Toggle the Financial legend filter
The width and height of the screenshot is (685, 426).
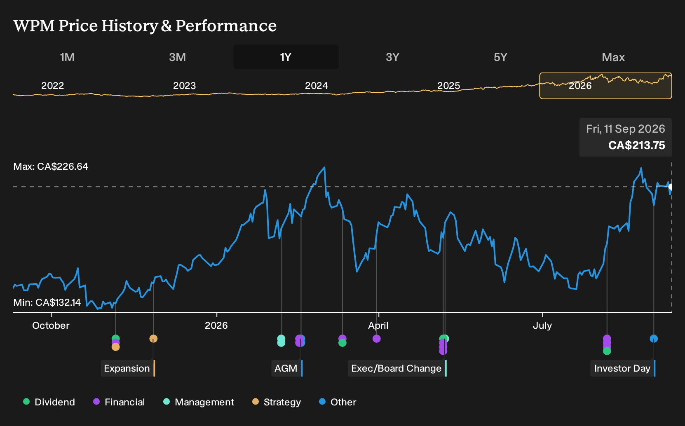click(x=119, y=402)
